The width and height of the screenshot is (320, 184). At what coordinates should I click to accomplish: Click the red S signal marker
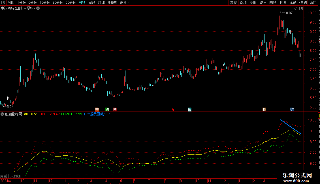pos(173,110)
